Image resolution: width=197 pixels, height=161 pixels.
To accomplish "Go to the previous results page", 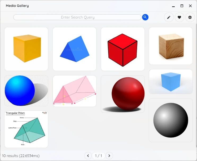I will [88, 156].
